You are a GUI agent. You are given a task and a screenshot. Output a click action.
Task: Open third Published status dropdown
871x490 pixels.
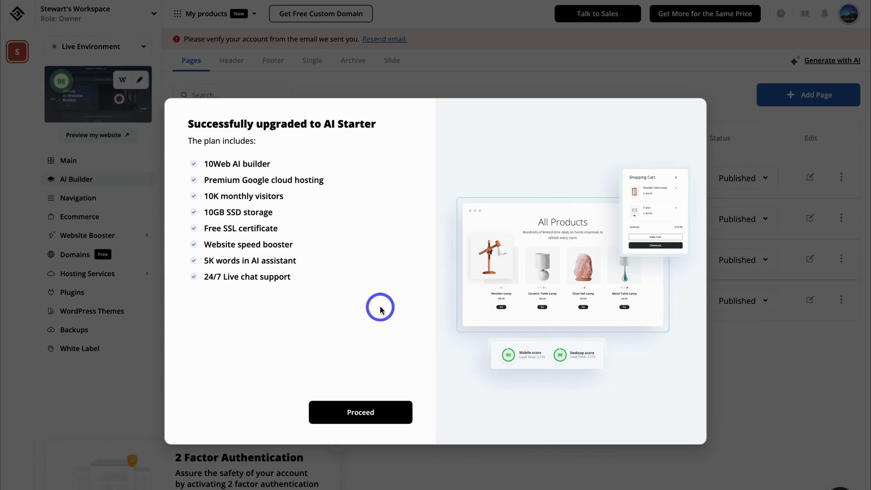pos(743,260)
